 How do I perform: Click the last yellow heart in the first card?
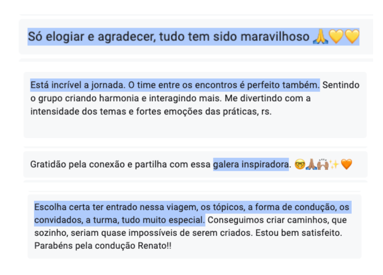click(x=352, y=37)
